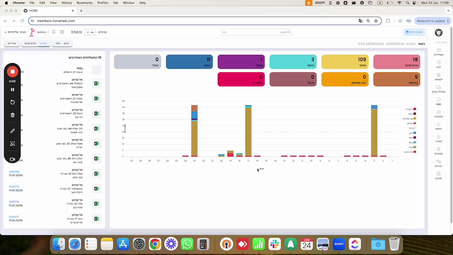Image resolution: width=453 pixels, height=255 pixels.
Task: Click the Chrome address bar URL
Action: point(56,21)
